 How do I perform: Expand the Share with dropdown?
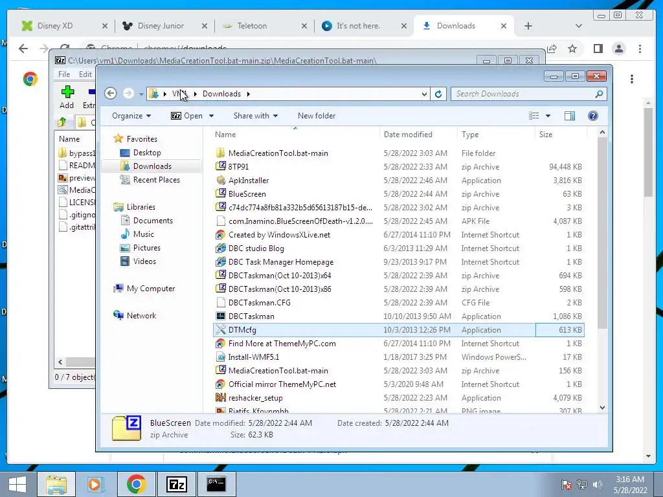click(255, 116)
